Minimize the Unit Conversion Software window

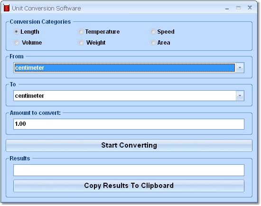(227, 9)
